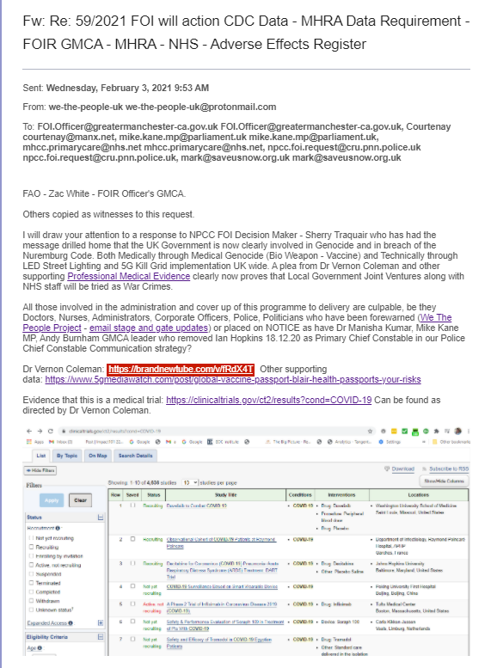The height and width of the screenshot is (668, 491).
Task: Switch to the By Topic tab
Action: (67, 456)
